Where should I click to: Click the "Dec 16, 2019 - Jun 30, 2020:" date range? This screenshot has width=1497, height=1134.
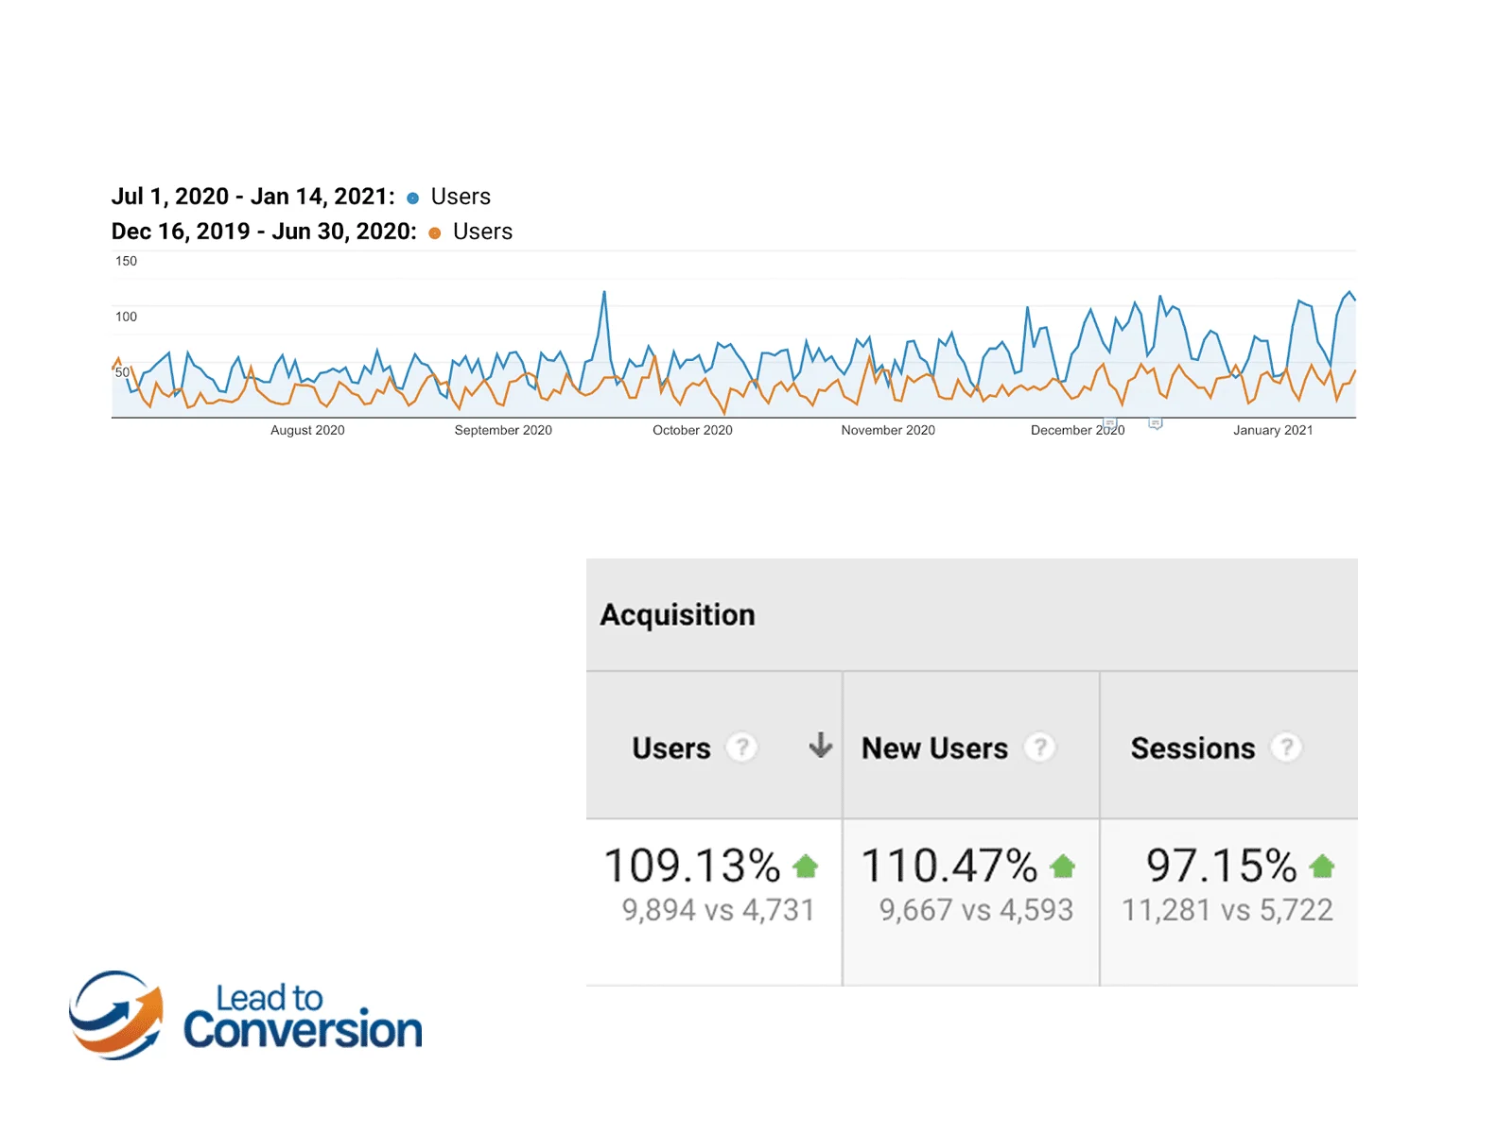(x=264, y=232)
